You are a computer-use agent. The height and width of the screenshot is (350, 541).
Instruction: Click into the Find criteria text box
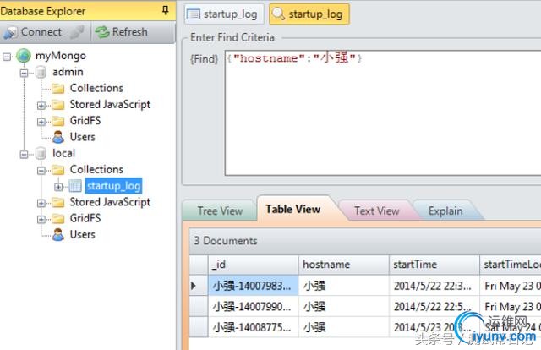coord(383,113)
